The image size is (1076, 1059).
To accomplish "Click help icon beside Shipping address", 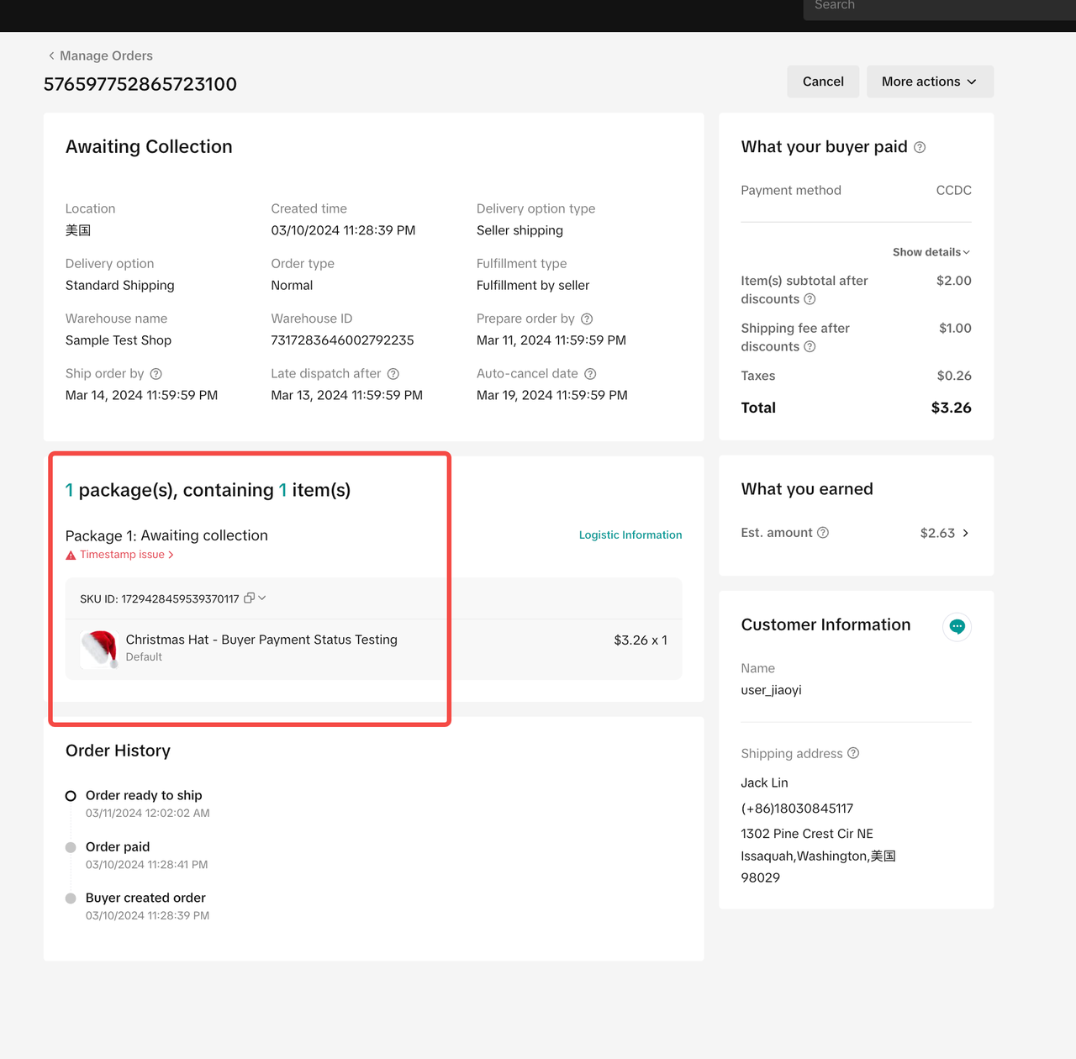I will 853,754.
